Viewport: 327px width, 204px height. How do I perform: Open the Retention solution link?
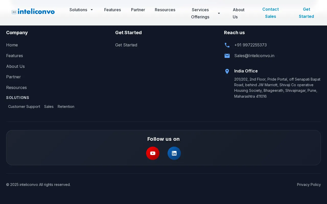click(x=66, y=107)
